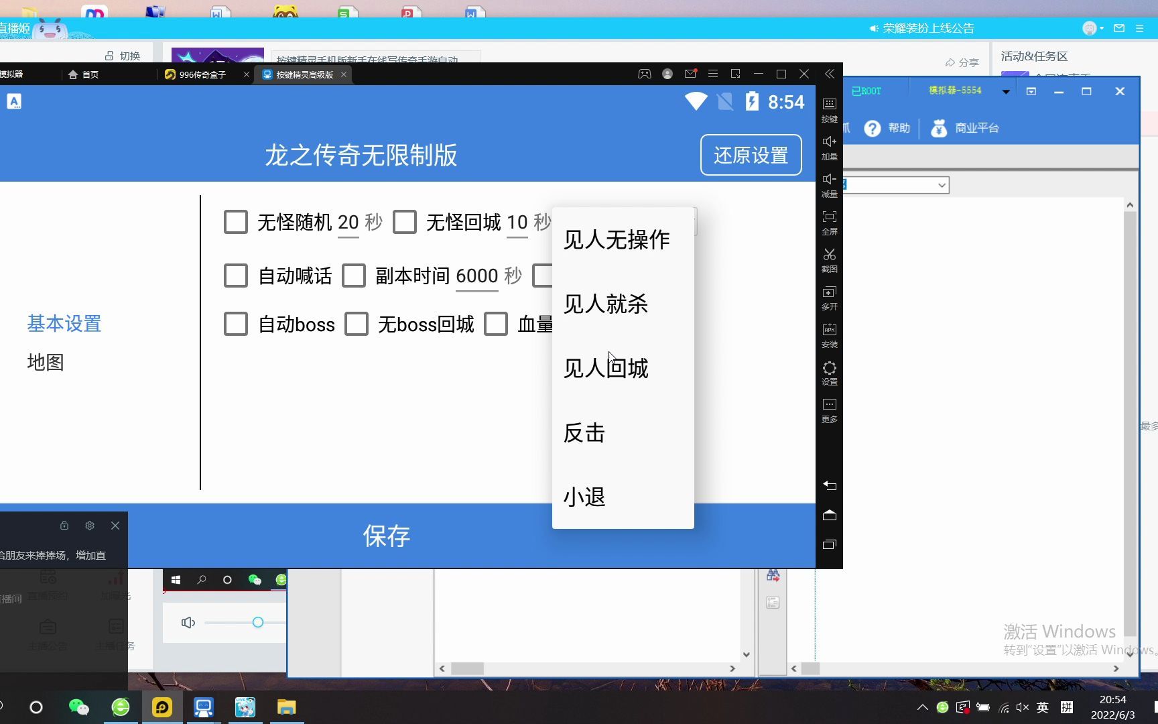This screenshot has width=1158, height=724.
Task: Choose 见人回城 in the dropdown list
Action: tap(623, 368)
